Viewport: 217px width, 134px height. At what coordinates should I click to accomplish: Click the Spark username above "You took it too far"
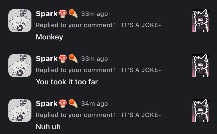pos(47,59)
